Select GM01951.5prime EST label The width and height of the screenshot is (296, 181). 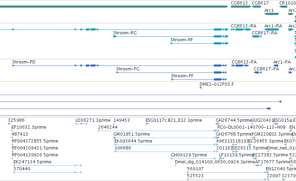[131, 134]
